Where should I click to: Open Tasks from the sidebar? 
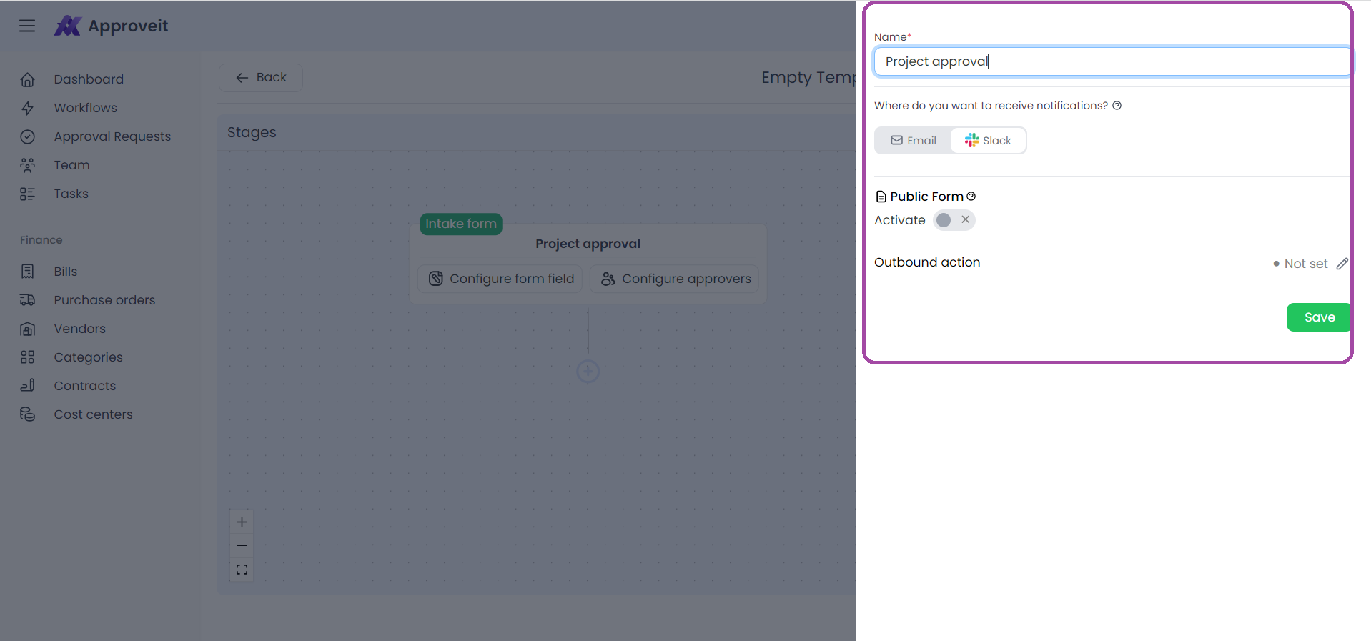[71, 194]
